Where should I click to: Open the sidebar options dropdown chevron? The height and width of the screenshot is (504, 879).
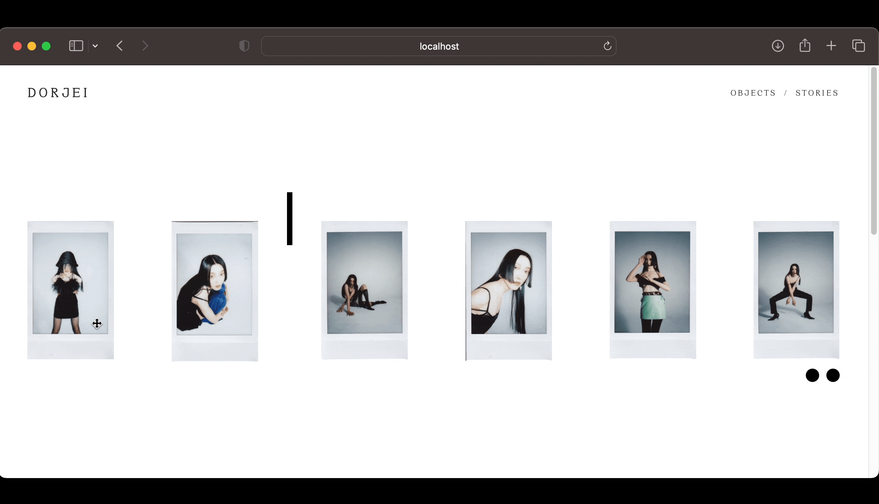pos(95,46)
